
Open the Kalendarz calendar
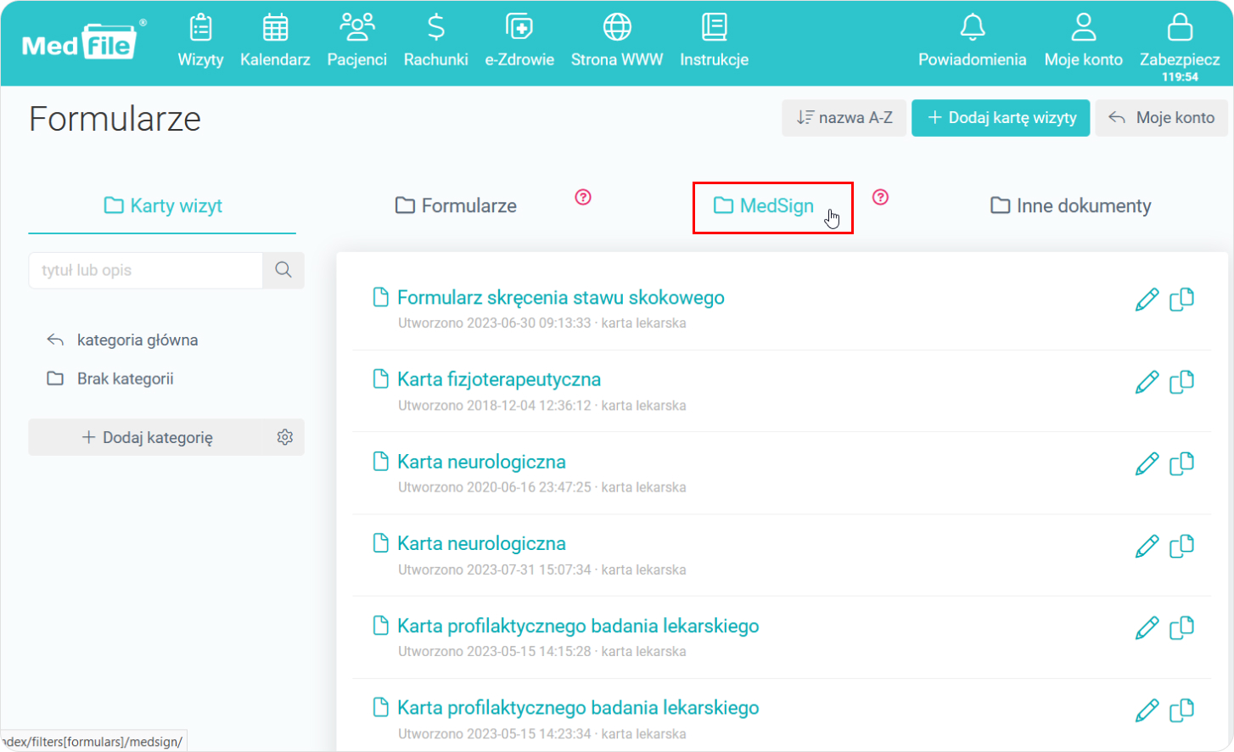pos(275,41)
